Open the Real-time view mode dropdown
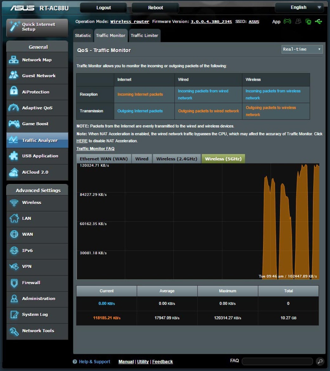The width and height of the screenshot is (330, 371). 302,49
